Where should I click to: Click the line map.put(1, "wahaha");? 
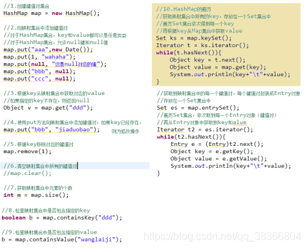pos(39,57)
